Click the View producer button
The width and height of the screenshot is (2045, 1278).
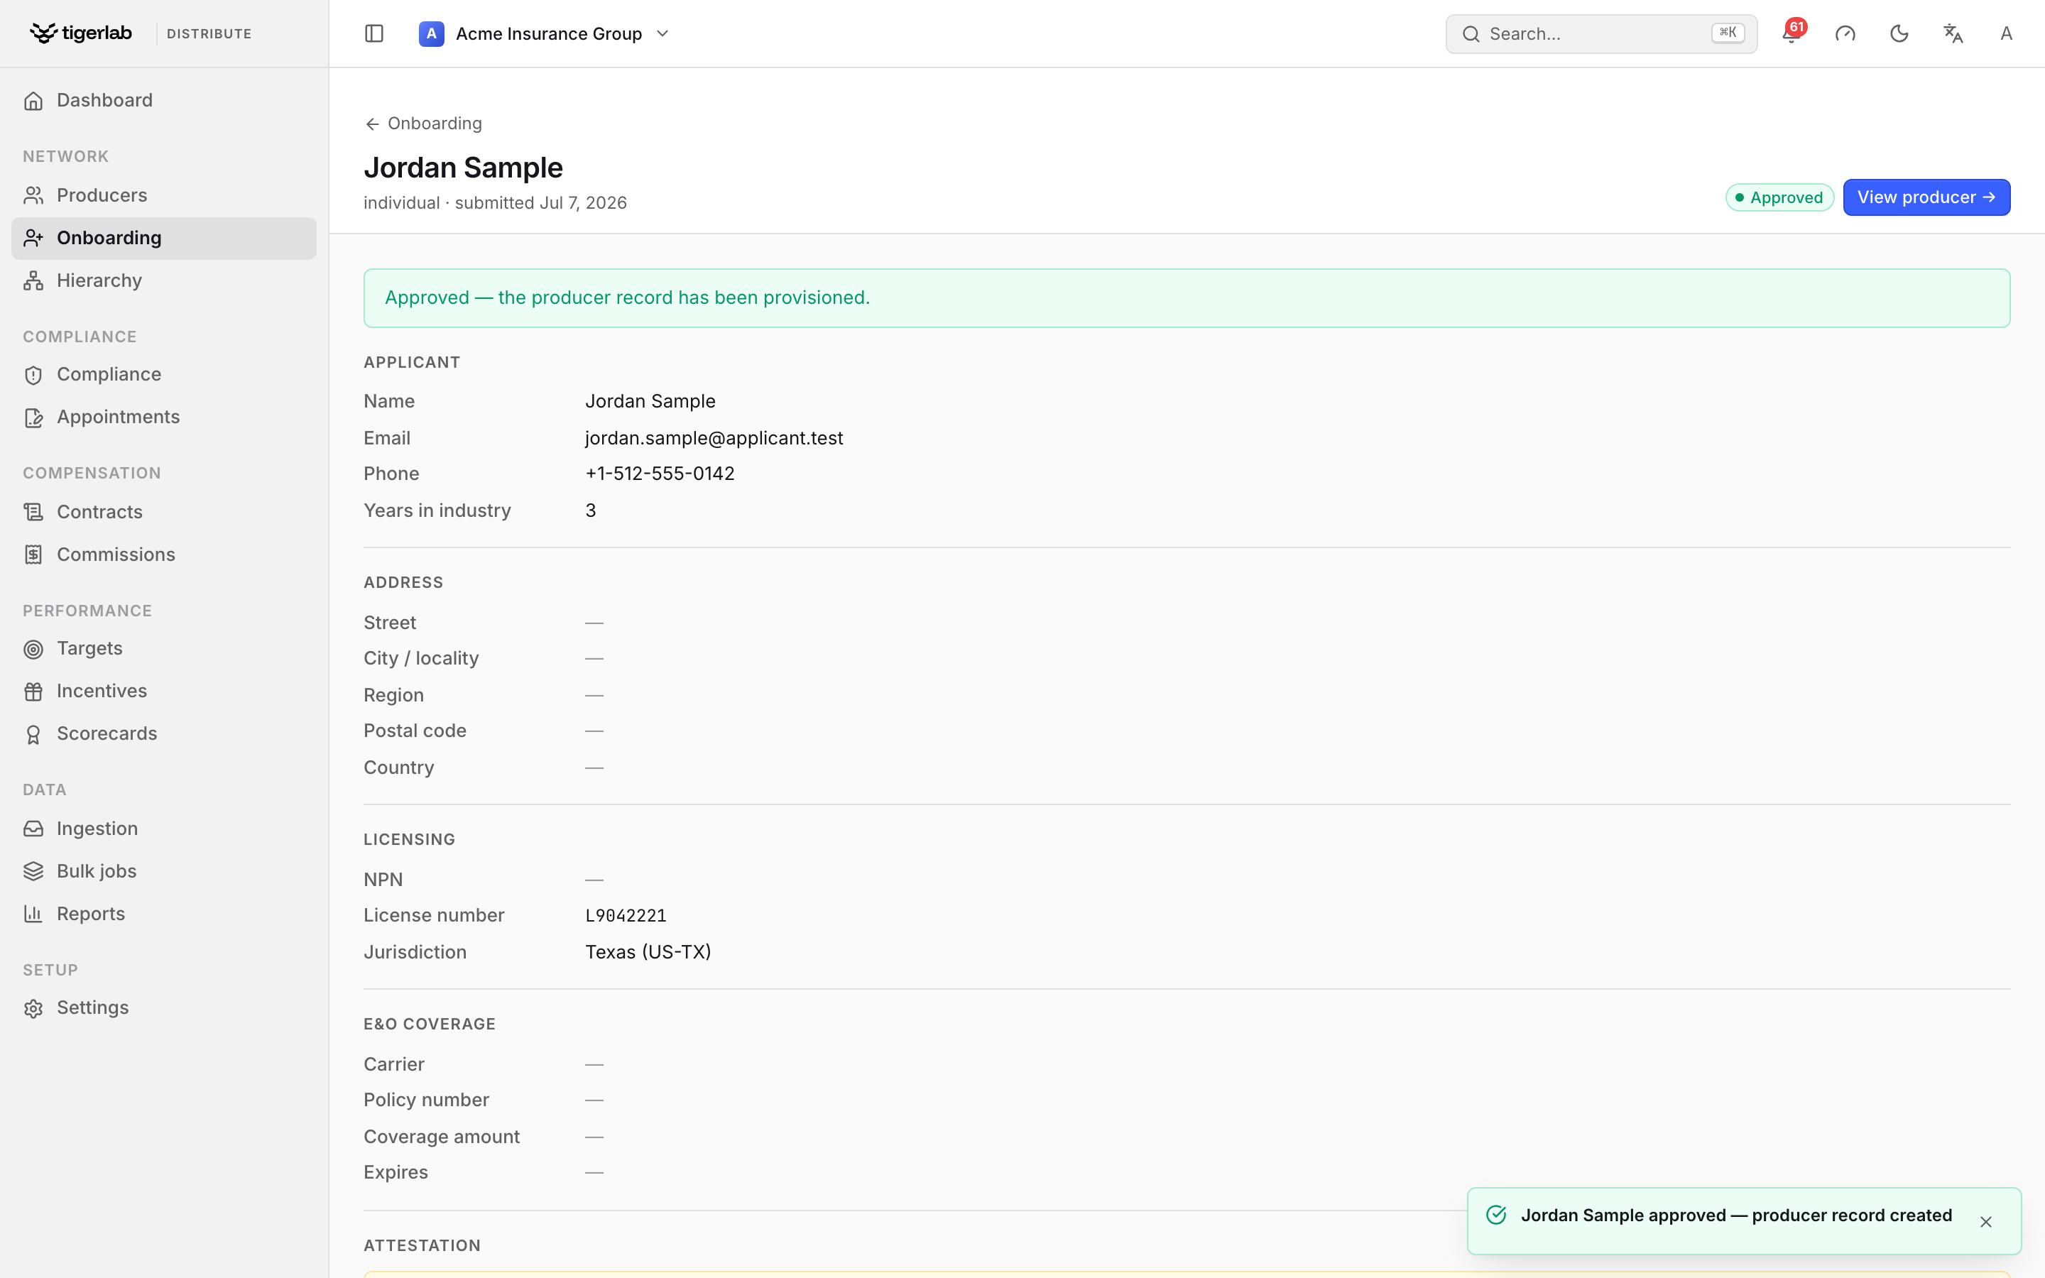[x=1926, y=197]
